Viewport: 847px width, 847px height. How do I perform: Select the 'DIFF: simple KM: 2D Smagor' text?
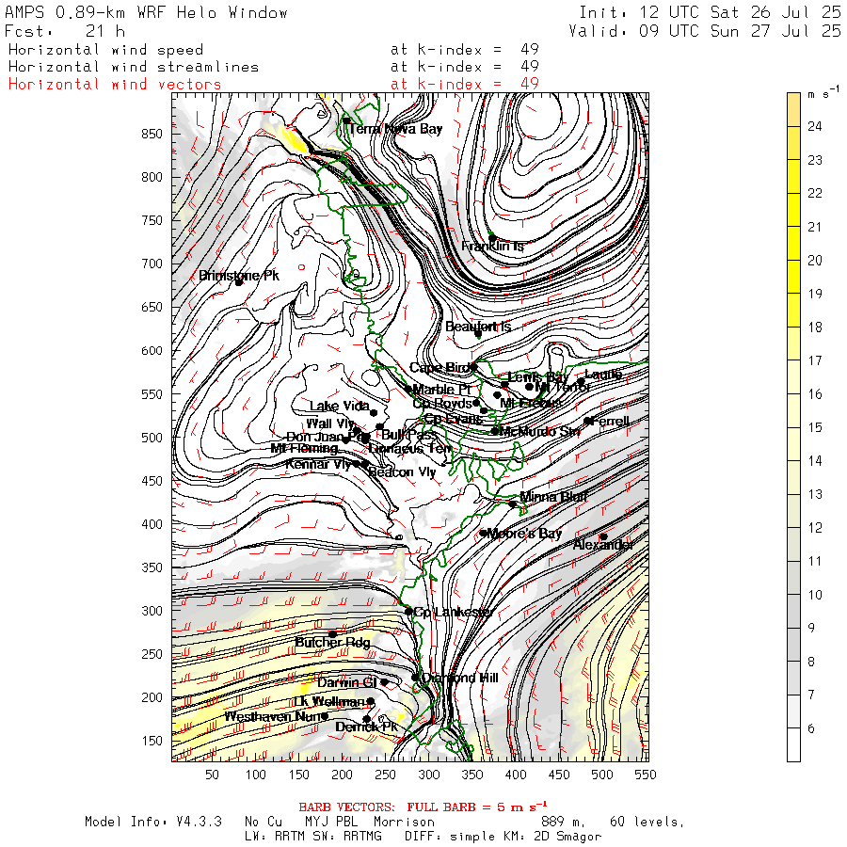click(503, 837)
